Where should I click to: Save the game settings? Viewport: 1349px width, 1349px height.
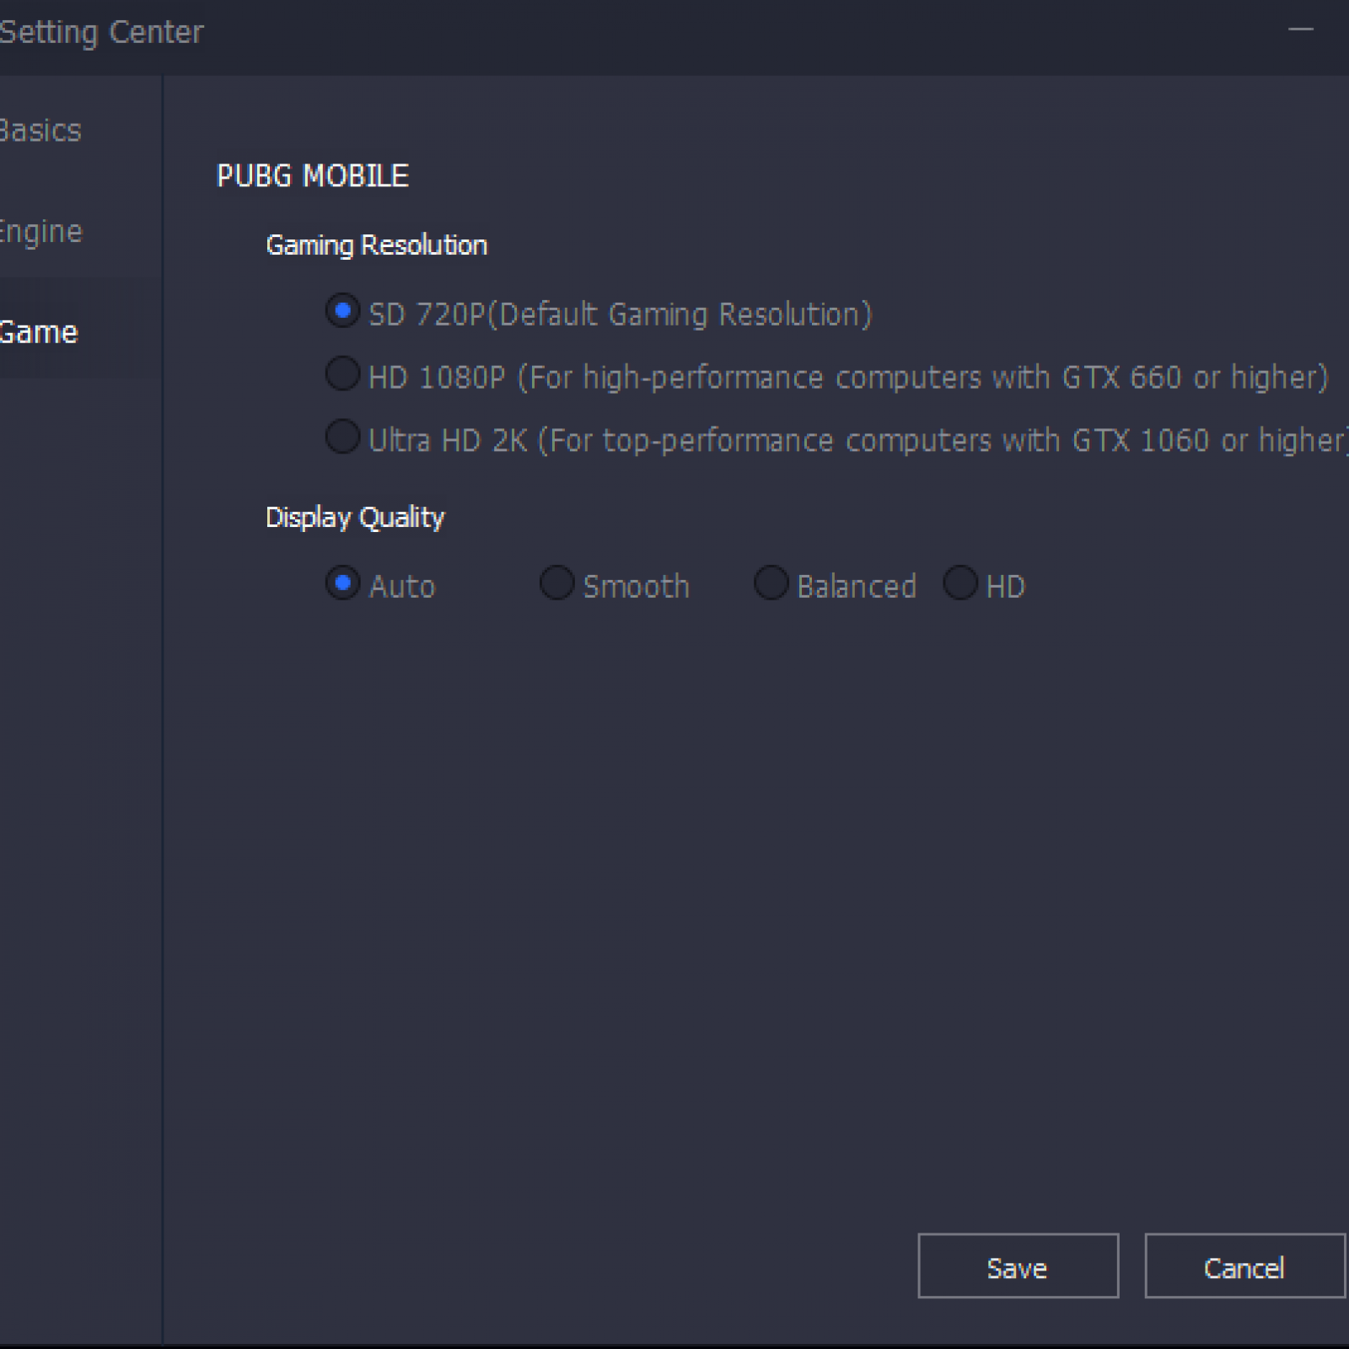coord(1018,1266)
